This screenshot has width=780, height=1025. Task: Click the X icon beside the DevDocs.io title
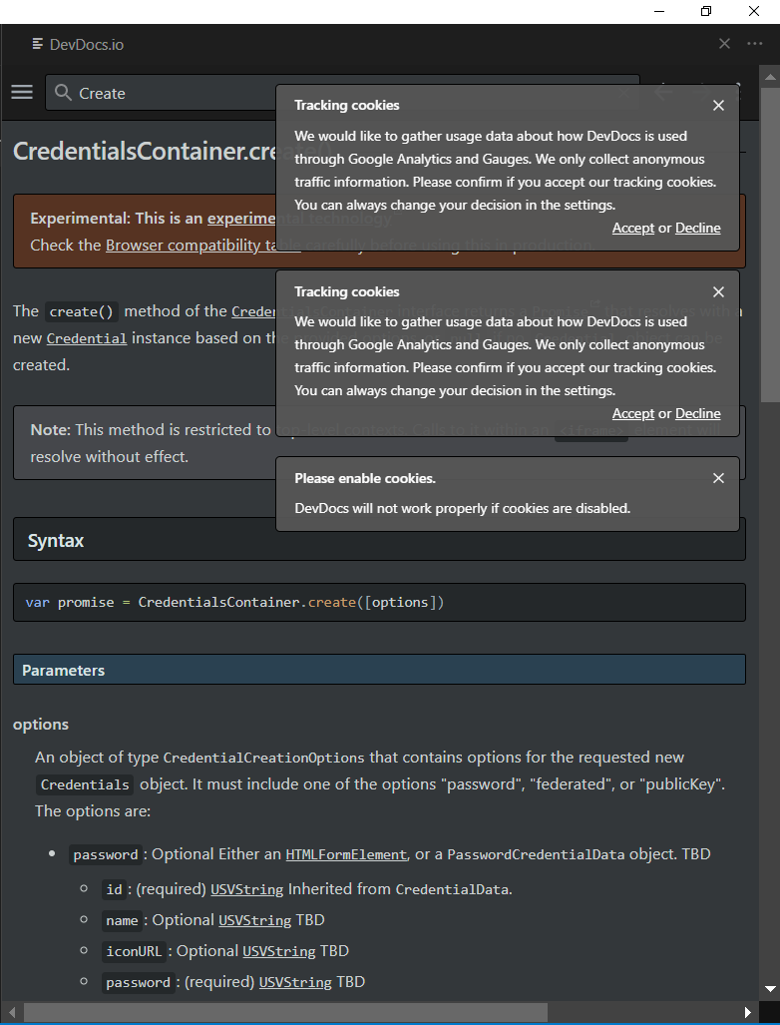[724, 44]
